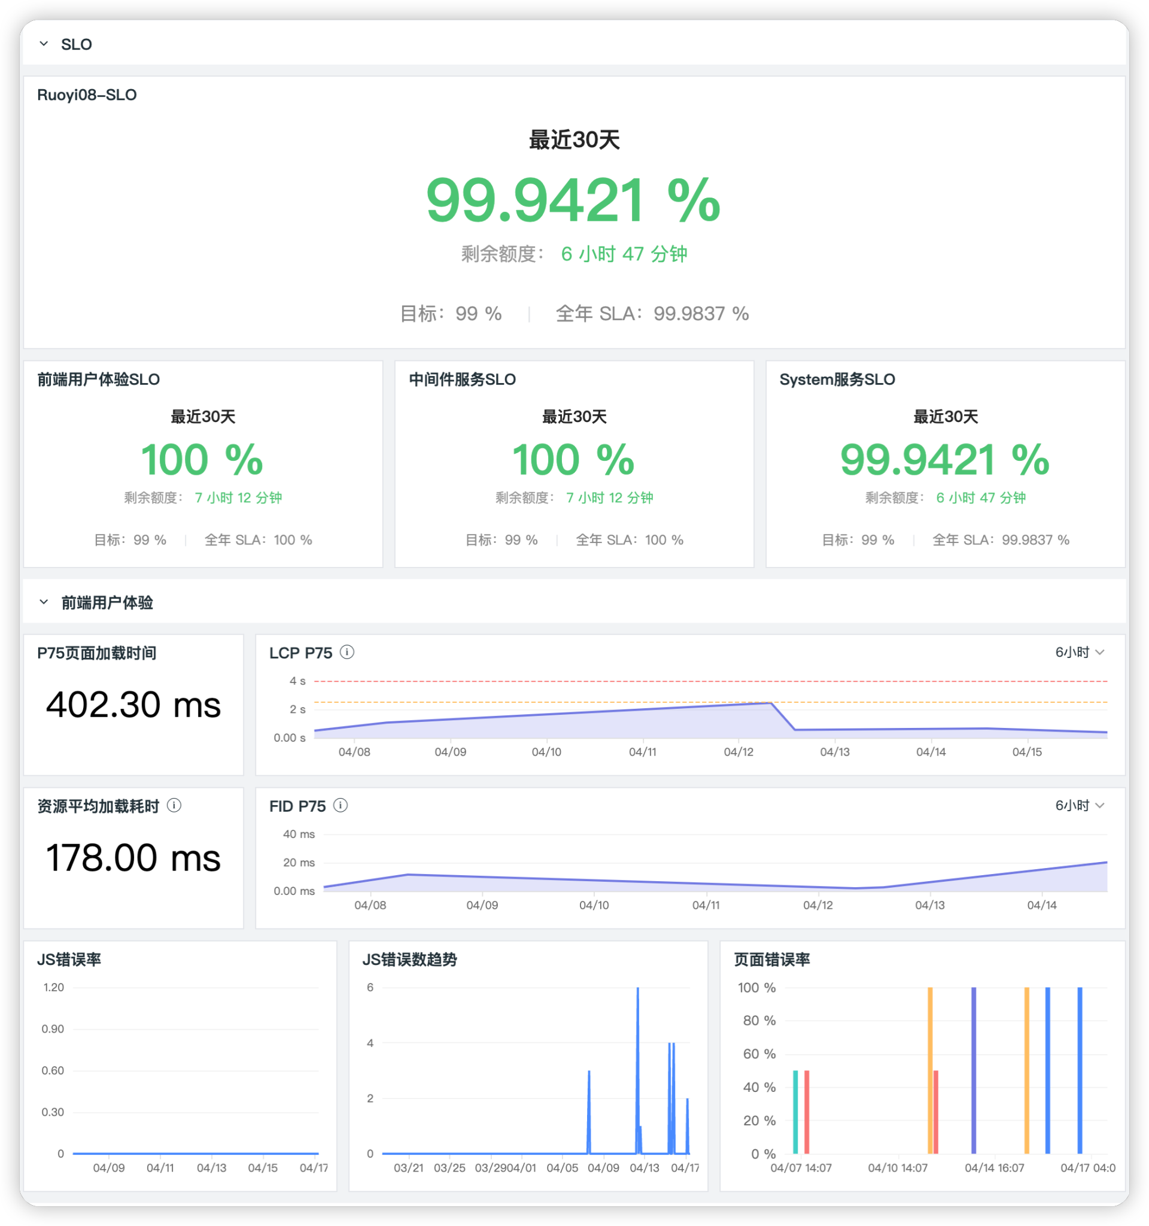Open the 6小时 time range dropdown on LCP P75 chart

(1080, 652)
